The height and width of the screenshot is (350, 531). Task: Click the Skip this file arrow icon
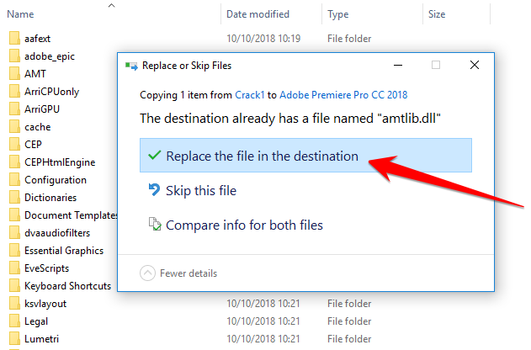153,190
